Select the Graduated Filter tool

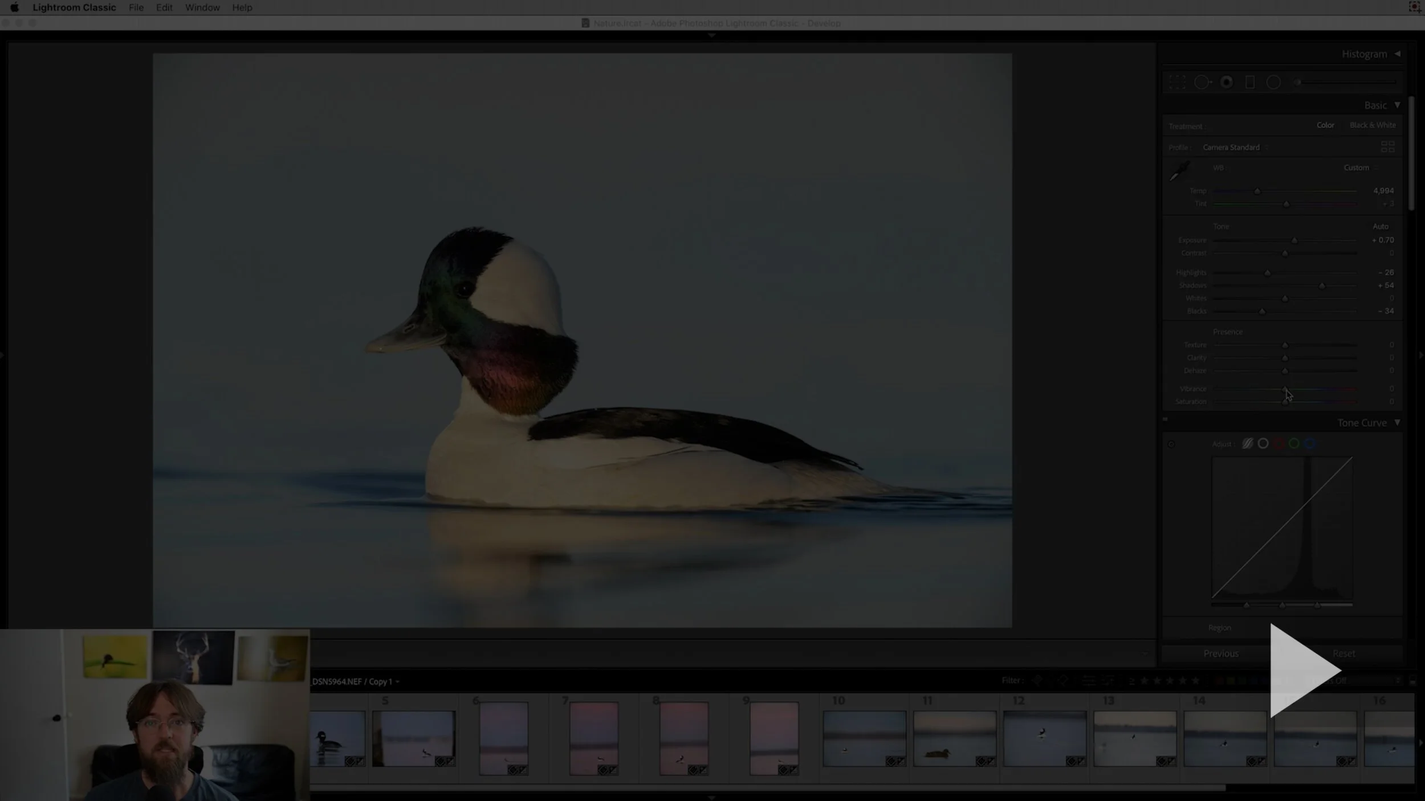point(1250,83)
